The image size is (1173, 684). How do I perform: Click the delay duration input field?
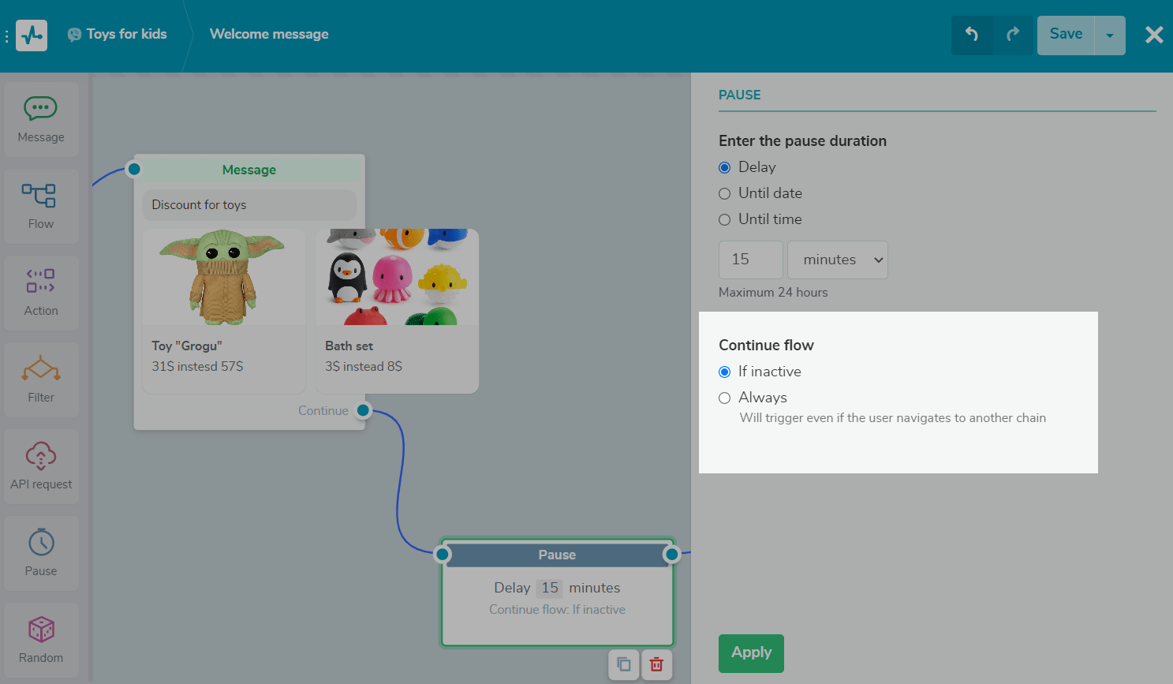point(750,260)
